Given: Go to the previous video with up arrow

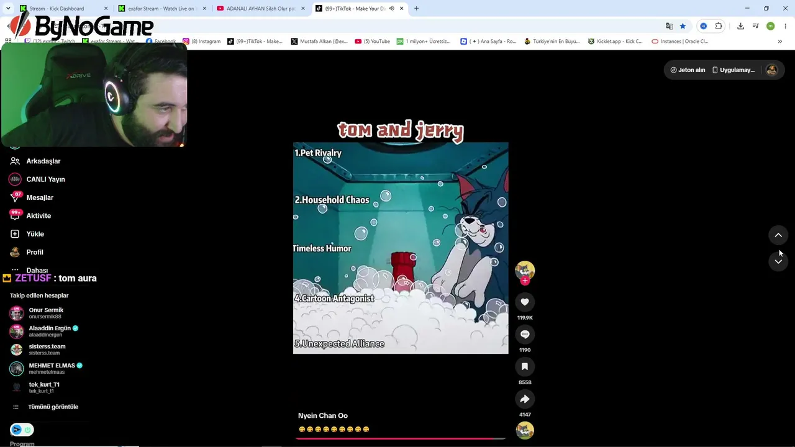Looking at the screenshot, I should pyautogui.click(x=778, y=235).
